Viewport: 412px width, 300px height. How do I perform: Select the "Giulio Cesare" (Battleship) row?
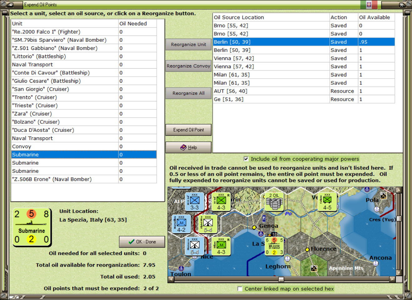(84, 81)
